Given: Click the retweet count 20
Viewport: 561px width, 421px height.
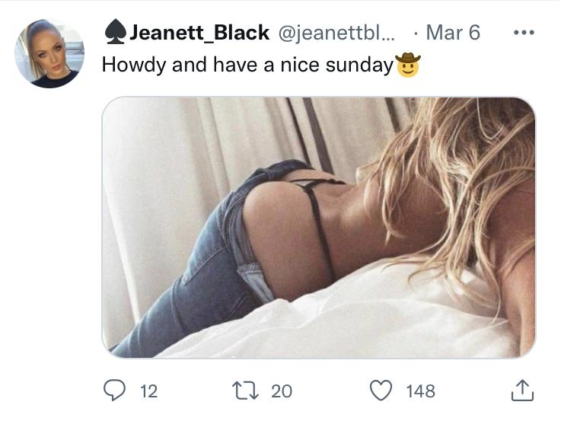Looking at the screenshot, I should (x=282, y=391).
